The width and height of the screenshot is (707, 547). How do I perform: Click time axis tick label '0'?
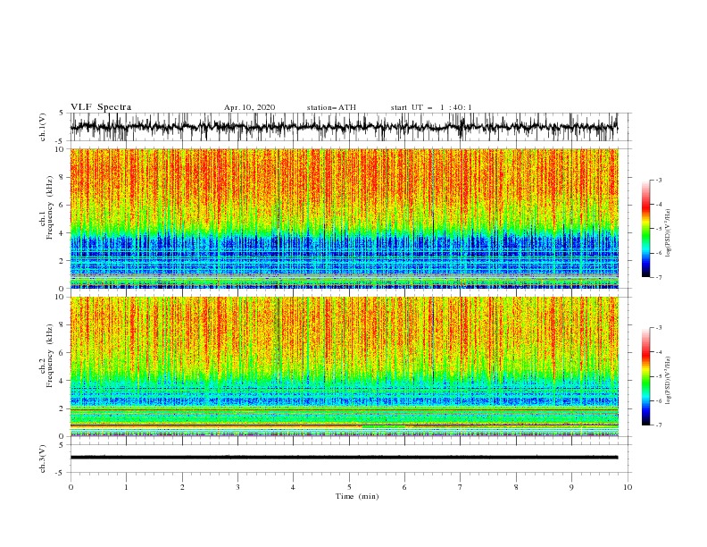[71, 487]
